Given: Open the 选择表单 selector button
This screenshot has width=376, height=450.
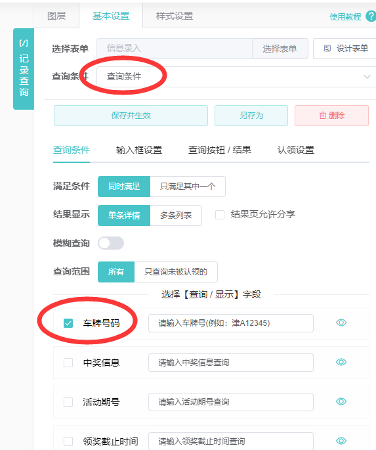Looking at the screenshot, I should coord(280,49).
